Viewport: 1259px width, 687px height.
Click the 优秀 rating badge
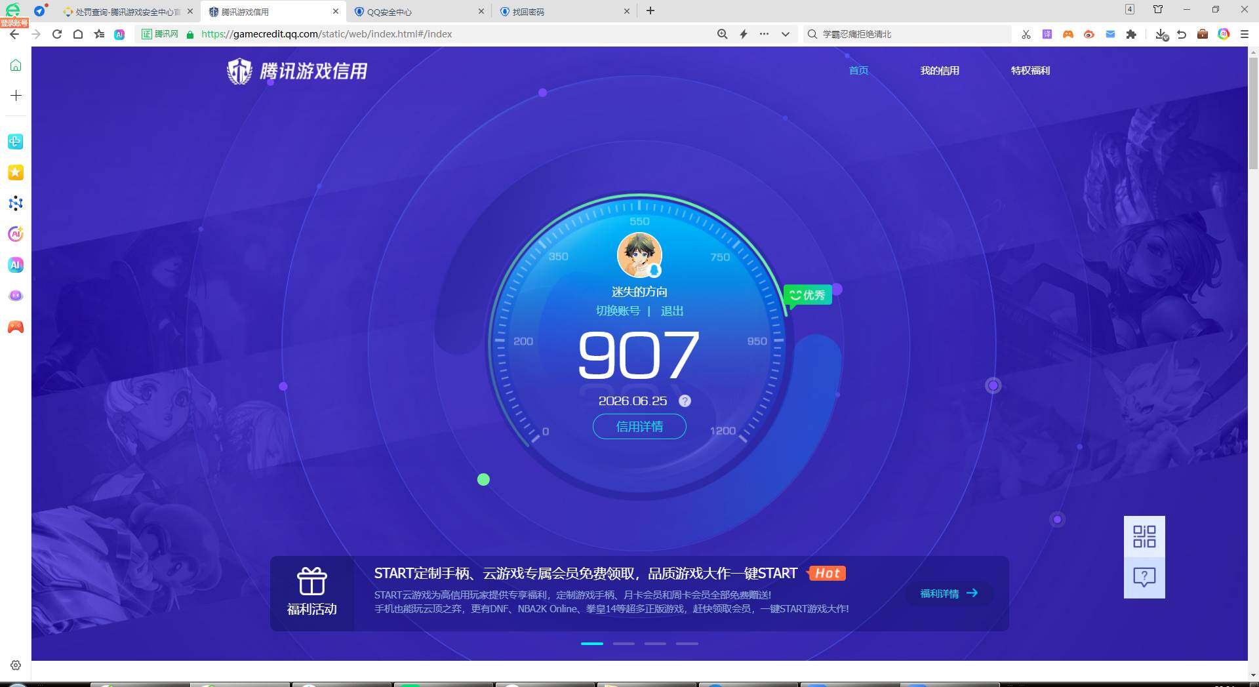808,295
